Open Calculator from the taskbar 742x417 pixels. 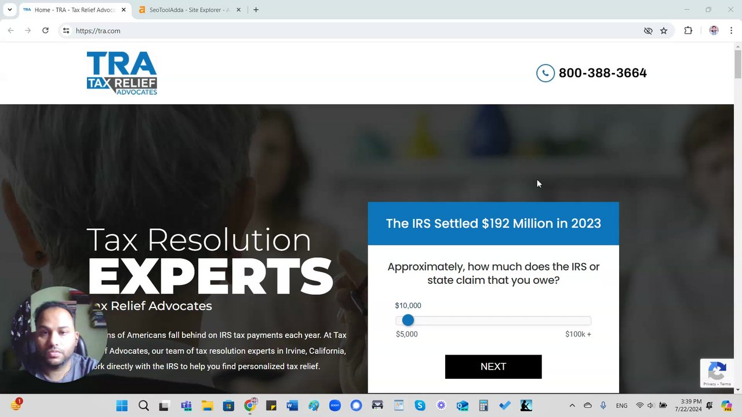click(x=483, y=405)
